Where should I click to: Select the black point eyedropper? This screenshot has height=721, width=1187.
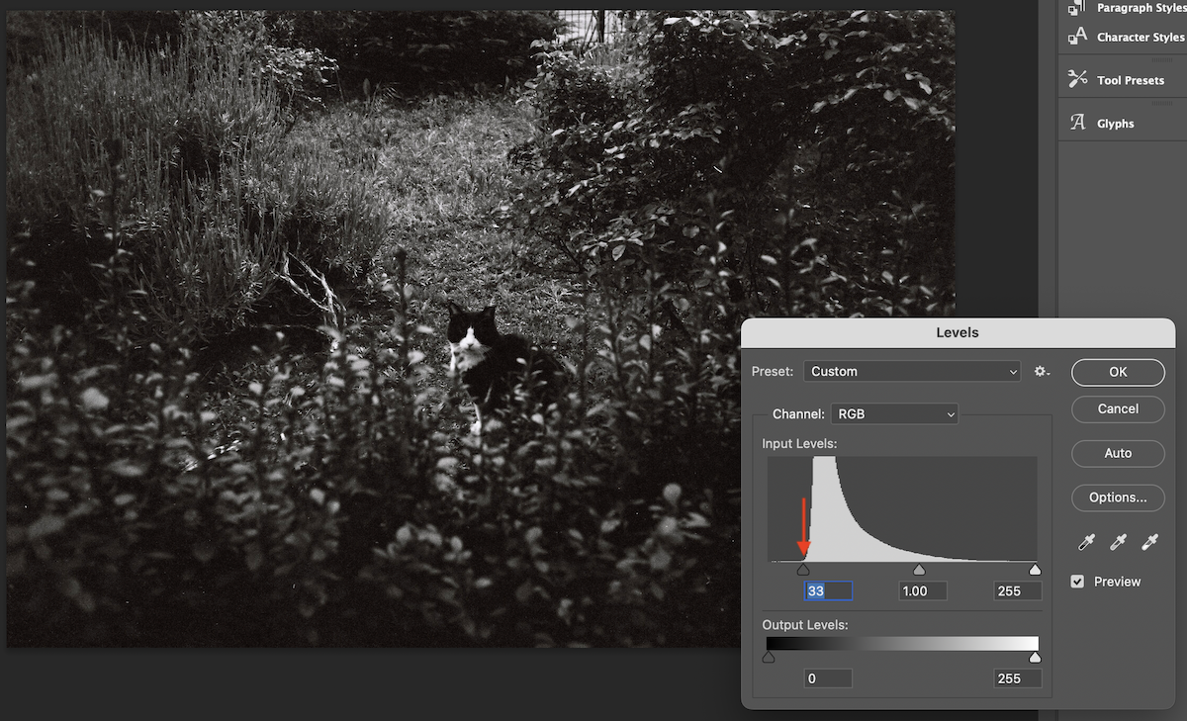pos(1087,542)
